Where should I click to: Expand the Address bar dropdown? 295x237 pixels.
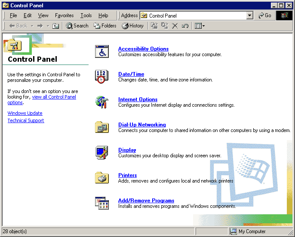(x=250, y=15)
